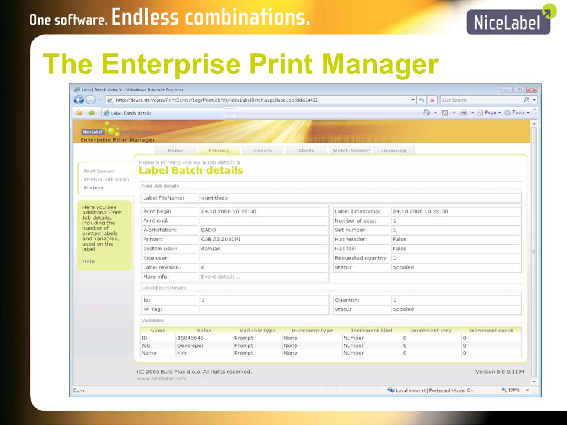Viewport: 567px width, 425px height.
Task: Click the Live Search magnifier icon
Action: 526,100
